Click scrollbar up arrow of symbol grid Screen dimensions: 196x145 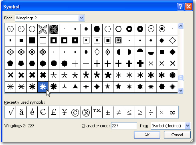click(181, 26)
